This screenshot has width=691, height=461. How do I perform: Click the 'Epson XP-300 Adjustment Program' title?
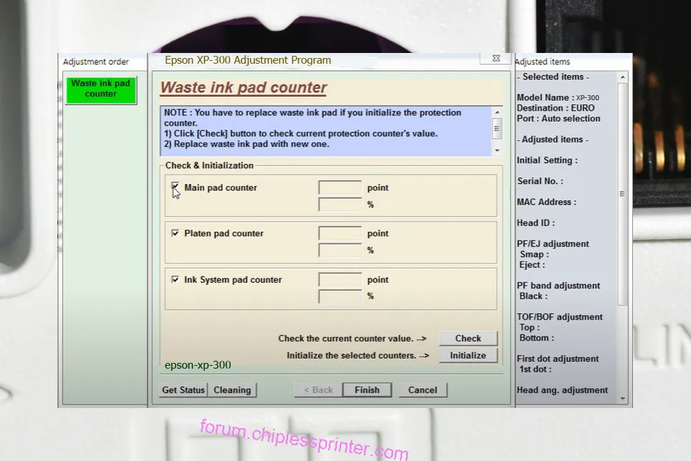[x=248, y=60]
